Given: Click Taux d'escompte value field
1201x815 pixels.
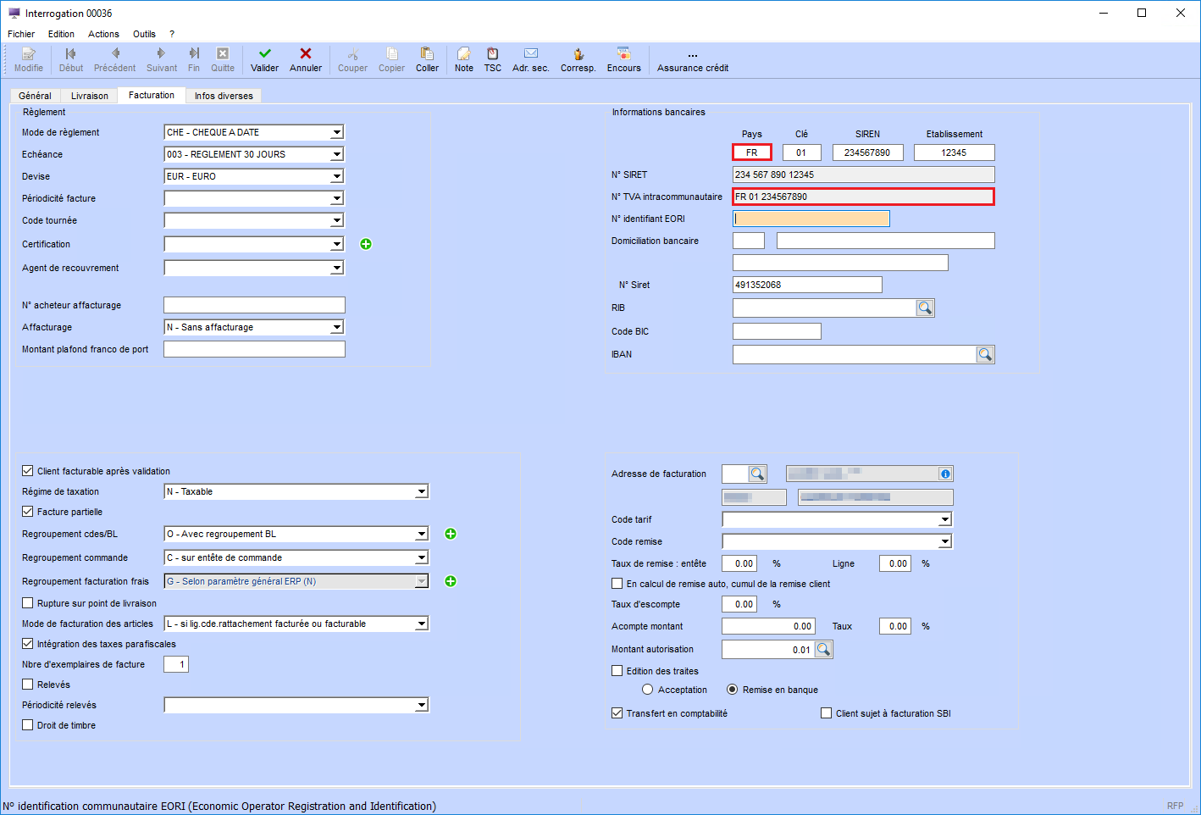Looking at the screenshot, I should [739, 604].
